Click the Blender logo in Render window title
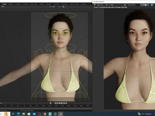The width and height of the screenshot is (155, 116). pos(94,2)
